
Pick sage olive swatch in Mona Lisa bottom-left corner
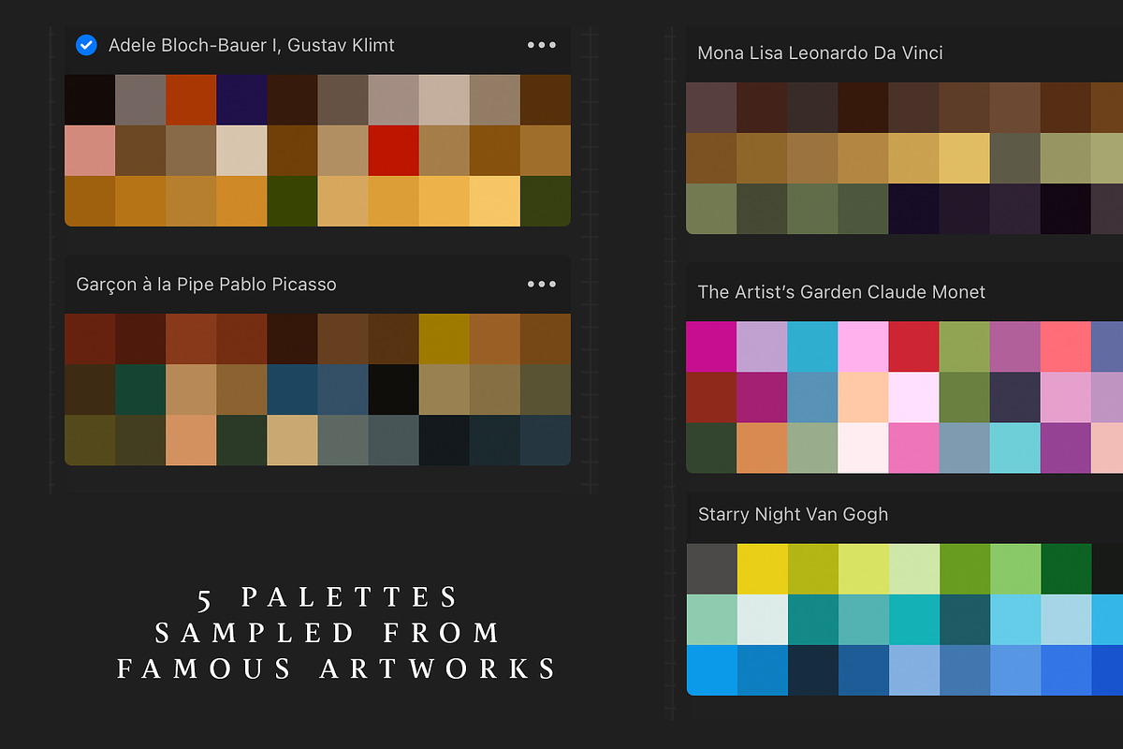click(711, 209)
